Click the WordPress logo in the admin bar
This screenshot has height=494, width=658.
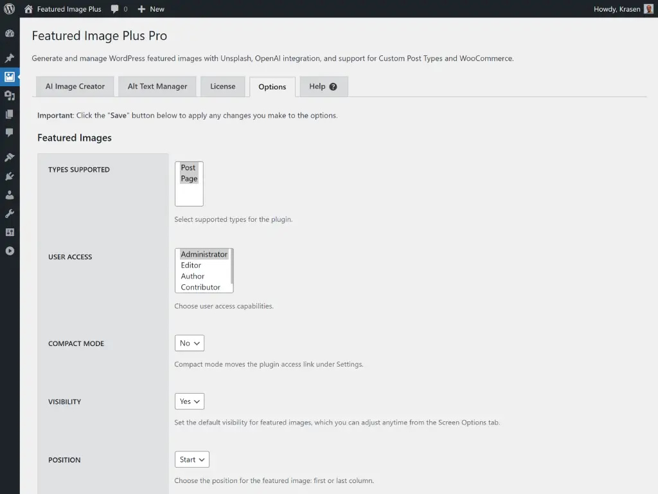point(10,8)
